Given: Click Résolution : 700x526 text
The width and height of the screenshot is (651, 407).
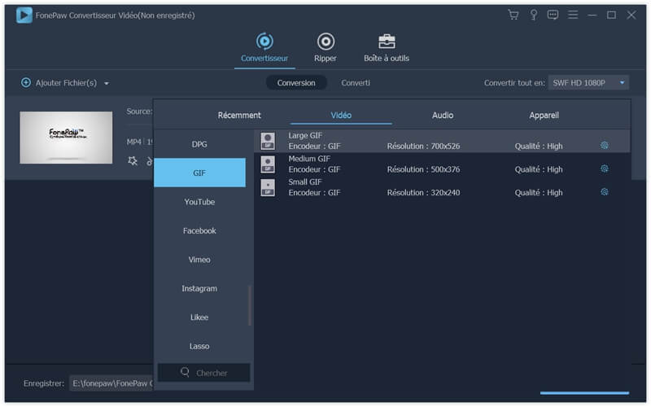Looking at the screenshot, I should tap(423, 147).
